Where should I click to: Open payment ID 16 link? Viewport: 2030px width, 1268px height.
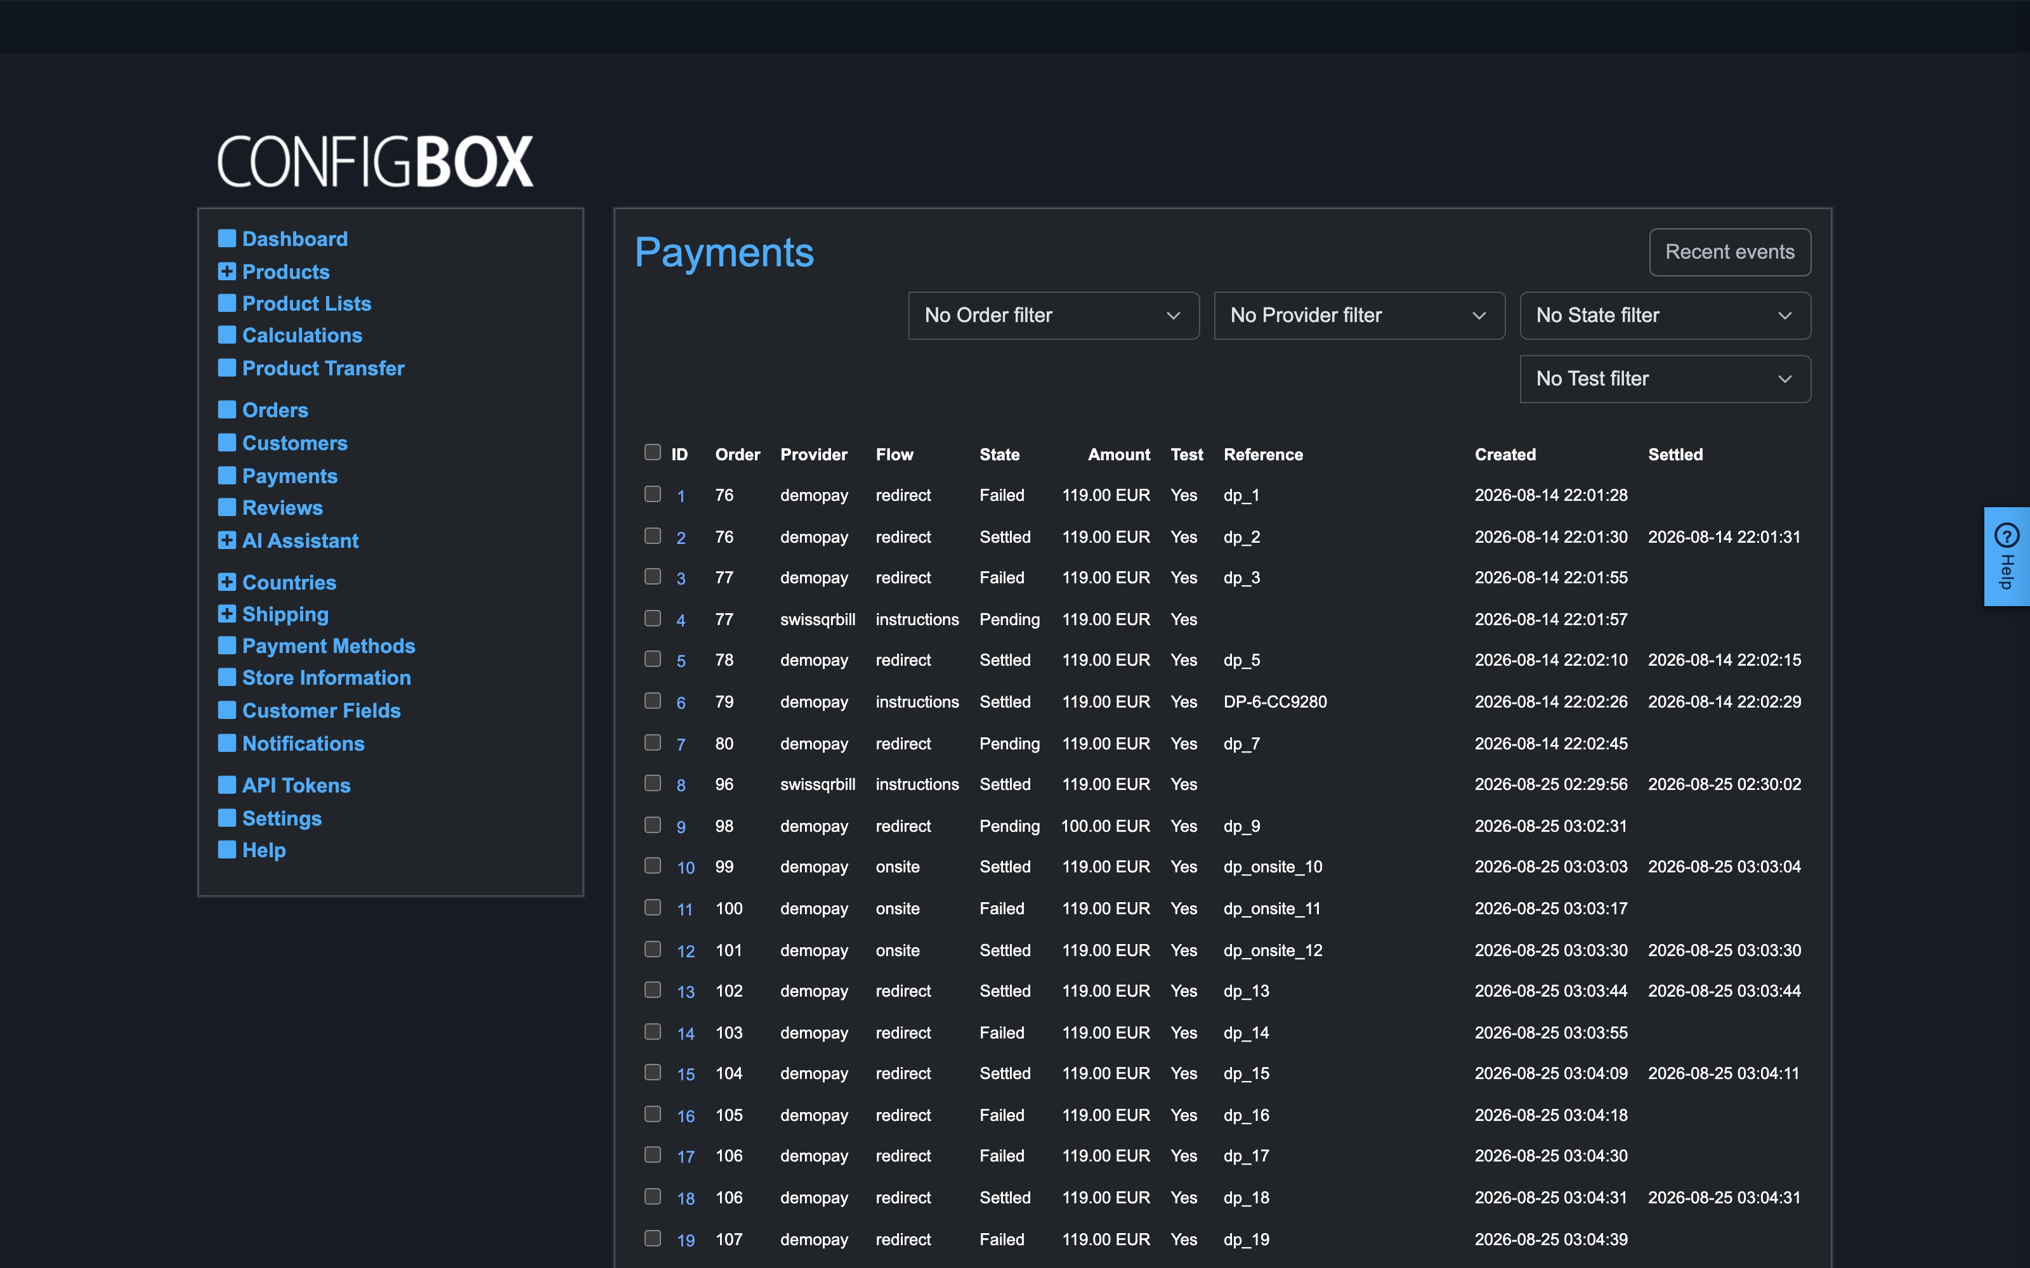pyautogui.click(x=685, y=1116)
